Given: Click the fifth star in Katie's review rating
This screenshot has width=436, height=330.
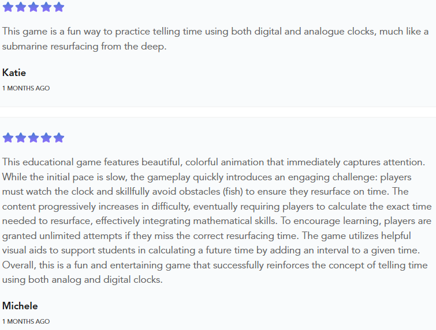Looking at the screenshot, I should 59,7.
